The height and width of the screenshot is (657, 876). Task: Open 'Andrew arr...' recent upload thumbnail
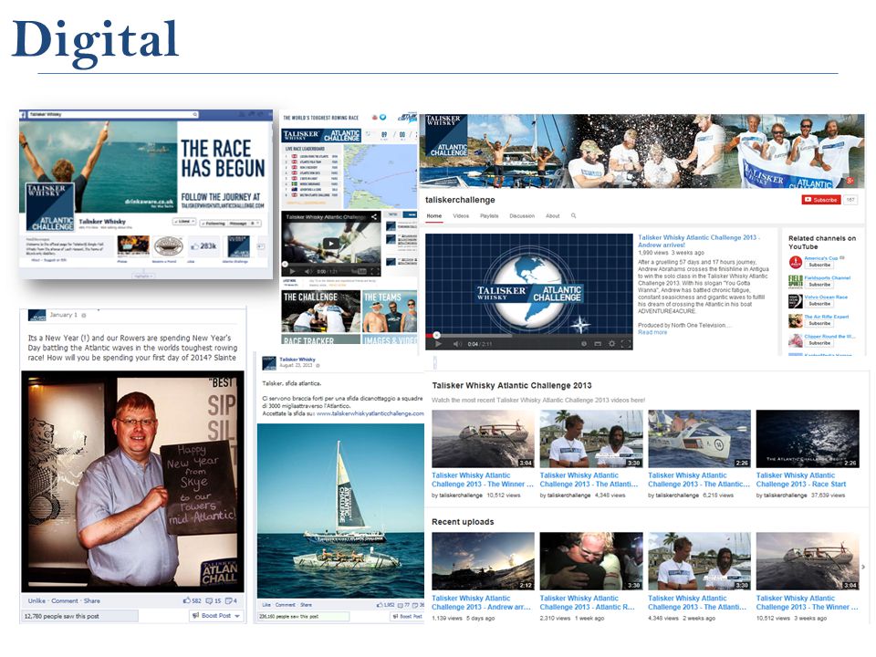pos(483,561)
